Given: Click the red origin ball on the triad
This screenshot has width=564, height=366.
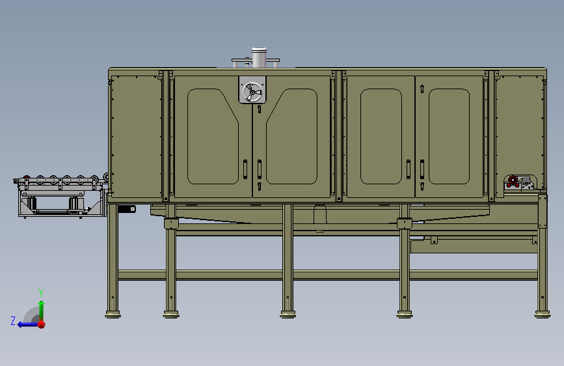Looking at the screenshot, I should (x=42, y=324).
